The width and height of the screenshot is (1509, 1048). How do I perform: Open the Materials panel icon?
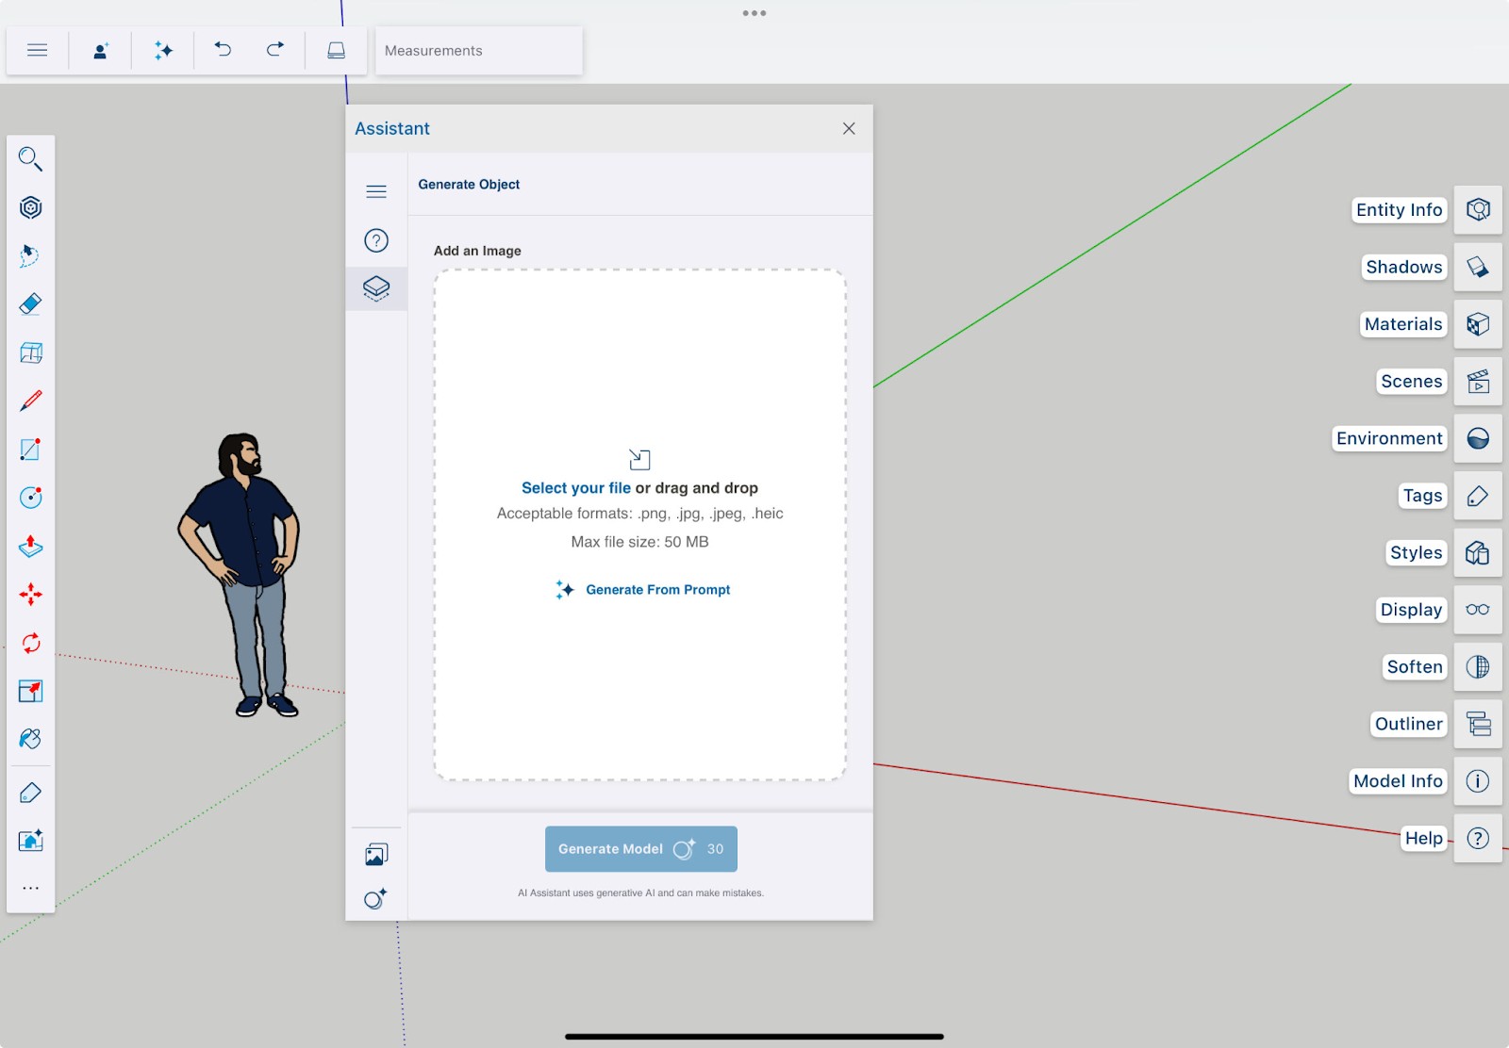[x=1477, y=324]
